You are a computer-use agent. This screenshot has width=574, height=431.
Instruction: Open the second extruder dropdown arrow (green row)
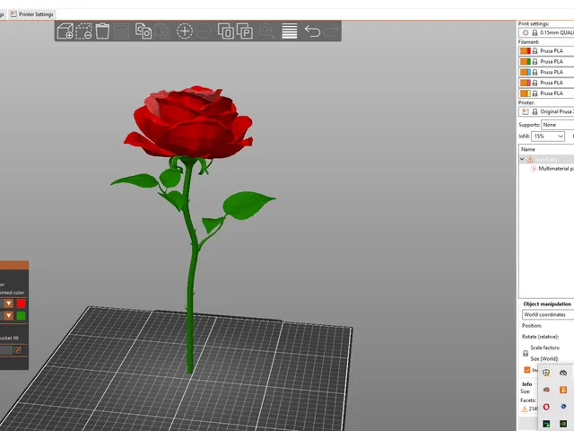pos(8,315)
